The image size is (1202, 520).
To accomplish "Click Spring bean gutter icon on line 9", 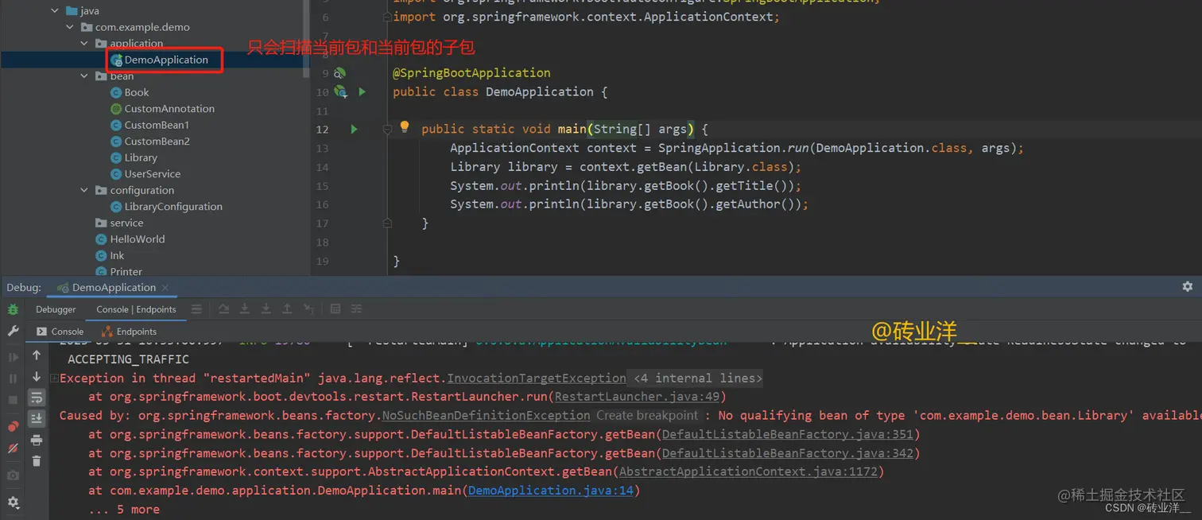I will click(339, 73).
